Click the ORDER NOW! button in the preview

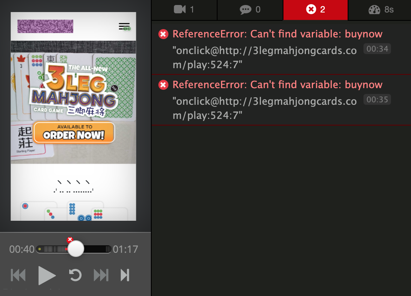click(74, 133)
